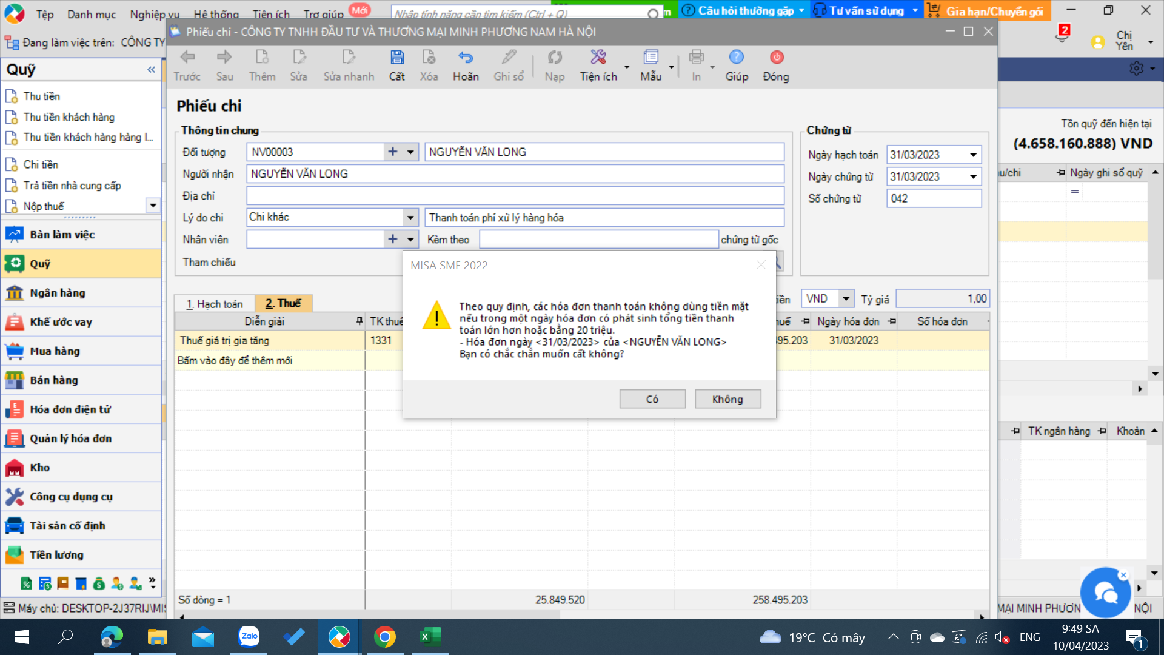The width and height of the screenshot is (1164, 655).
Task: Click the Cất save icon in toolbar
Action: click(396, 58)
